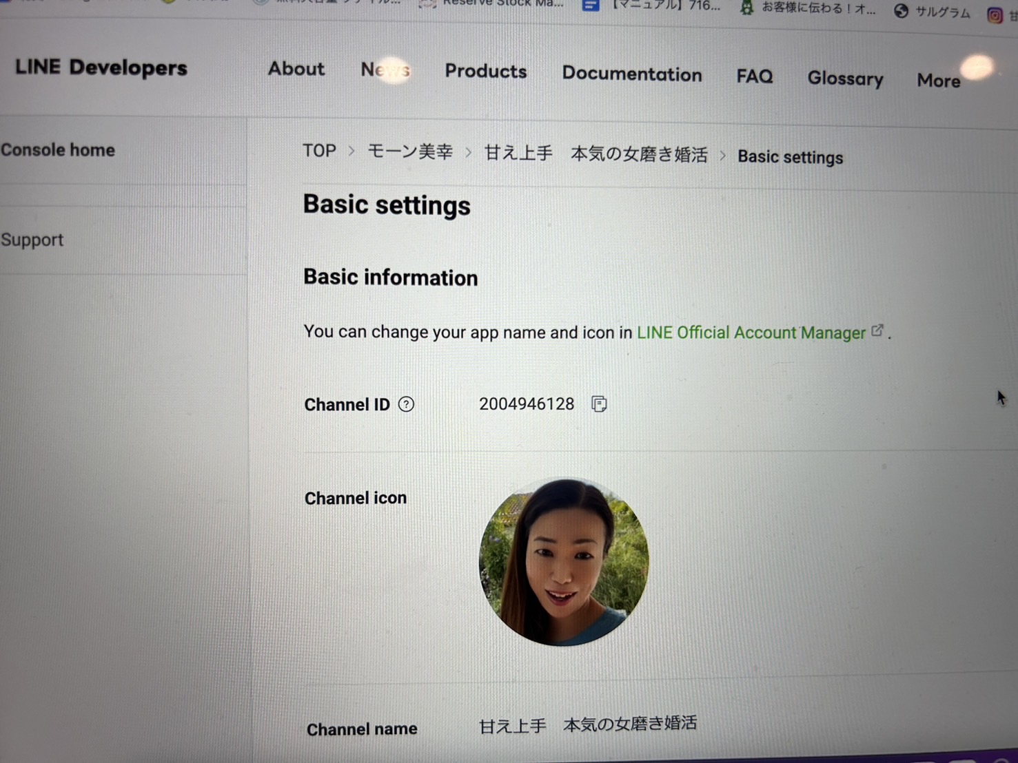1018x763 pixels.
Task: Click the Basic settings breadcrumb entry
Action: coord(790,157)
